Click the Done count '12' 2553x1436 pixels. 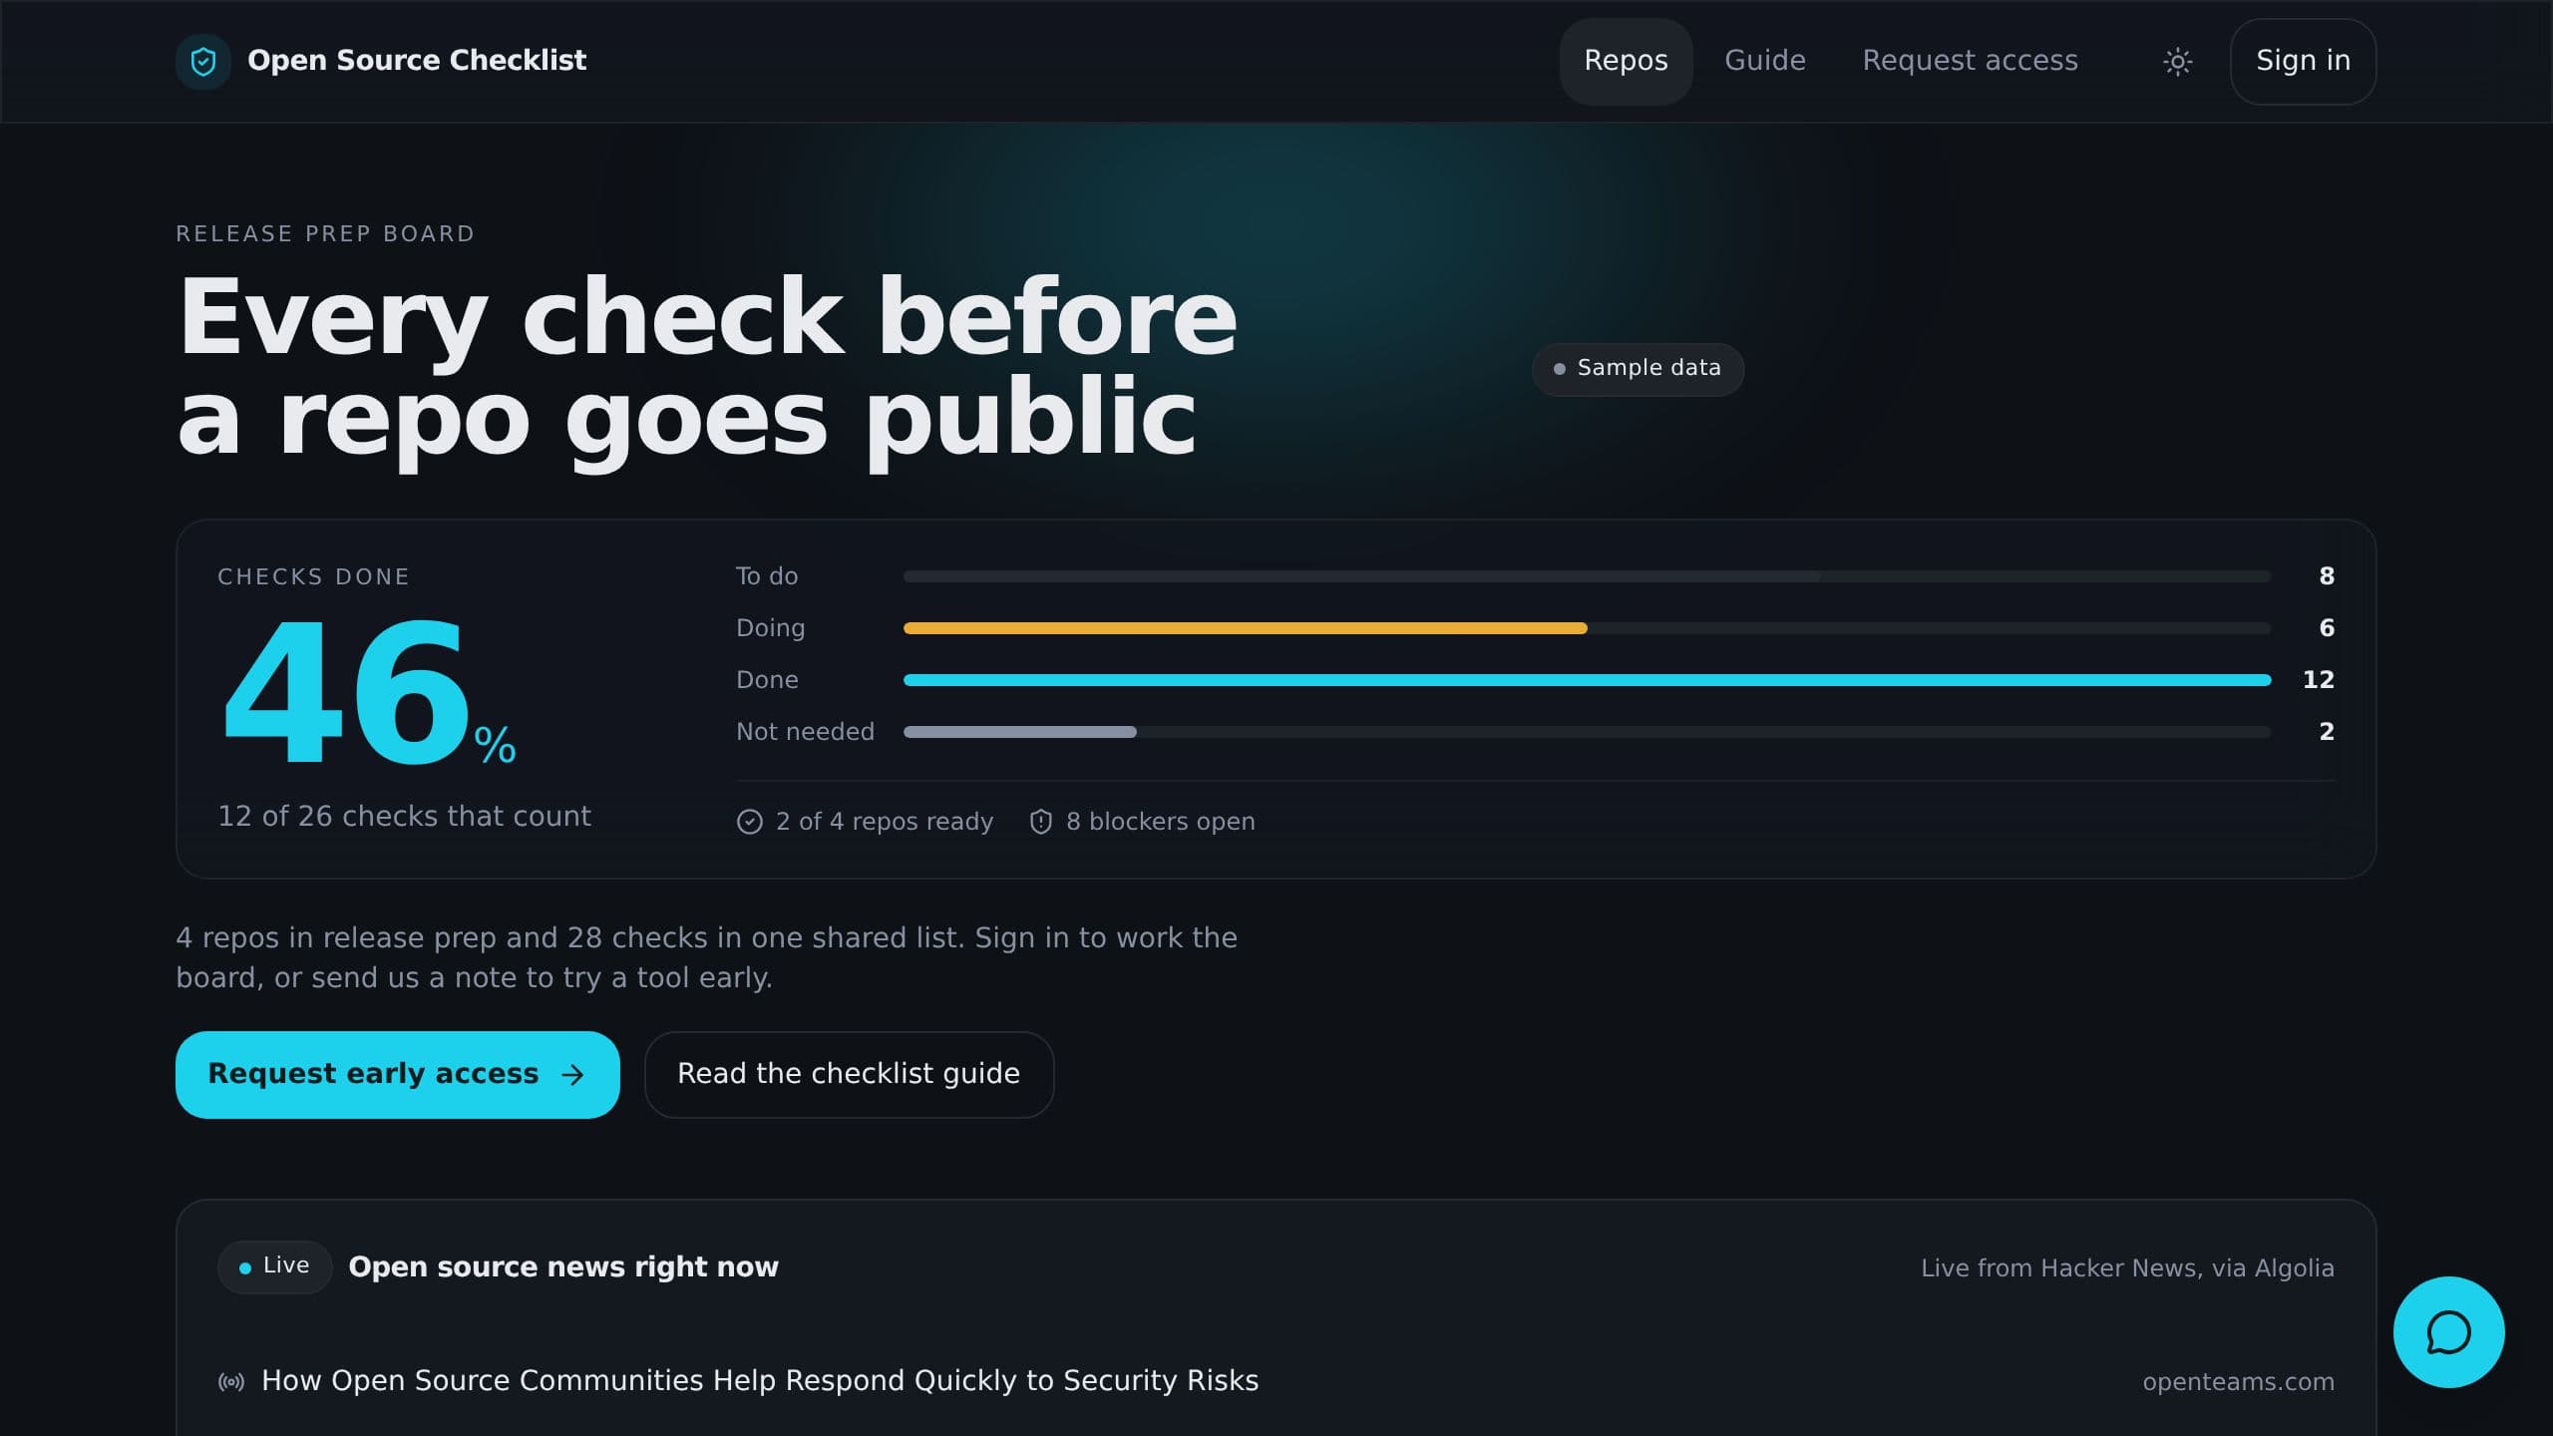pyautogui.click(x=2318, y=680)
